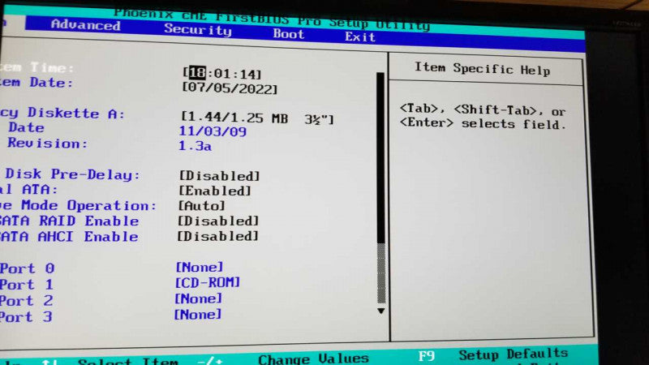Viewport: 649px width, 365px height.
Task: Click the Enter selects field help text
Action: 482,124
